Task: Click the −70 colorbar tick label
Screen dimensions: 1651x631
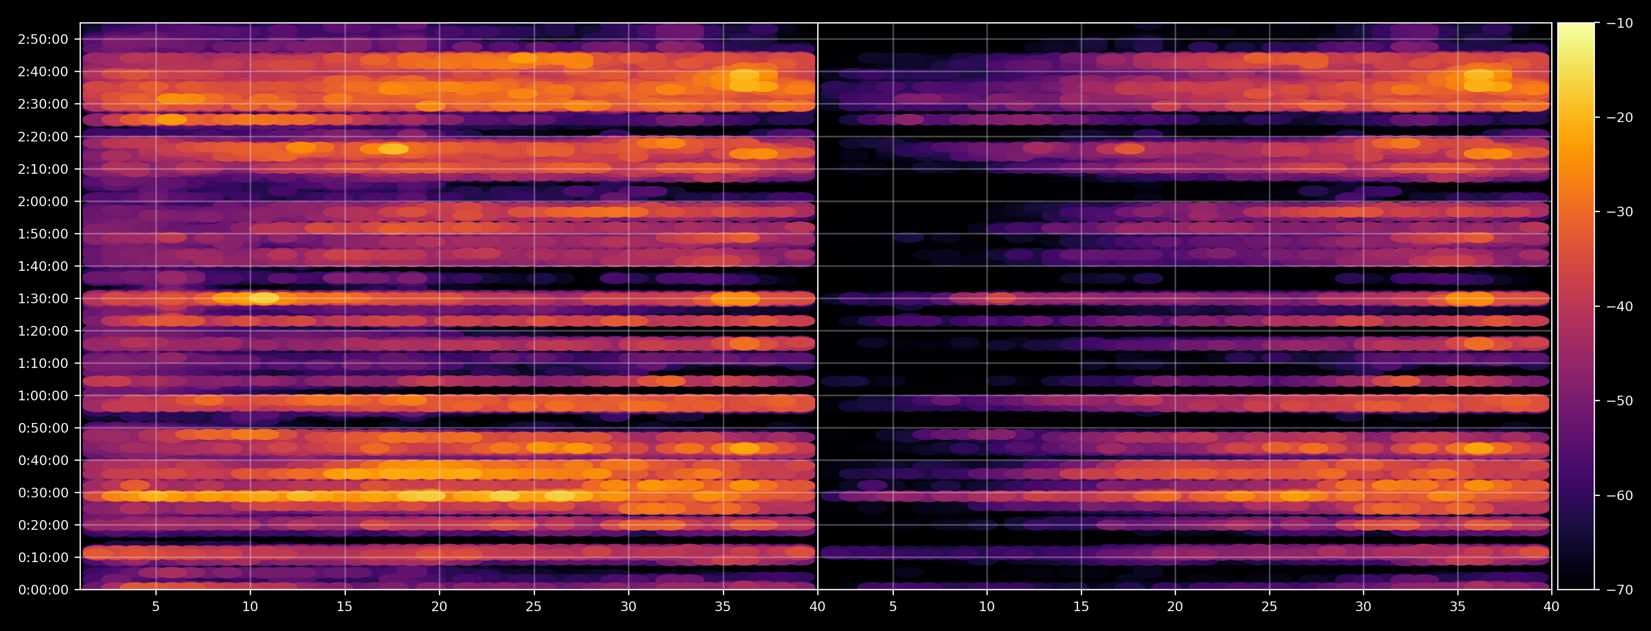Action: pyautogui.click(x=1620, y=590)
